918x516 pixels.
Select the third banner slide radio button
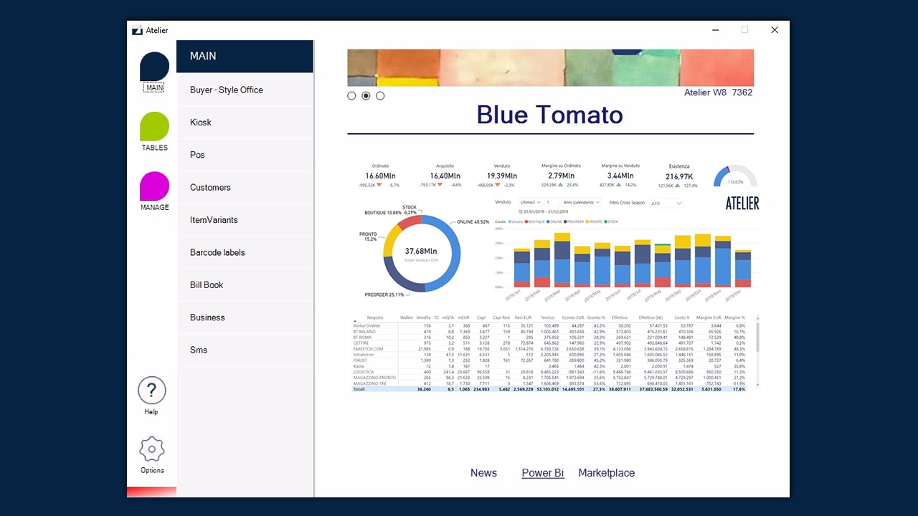pyautogui.click(x=380, y=95)
